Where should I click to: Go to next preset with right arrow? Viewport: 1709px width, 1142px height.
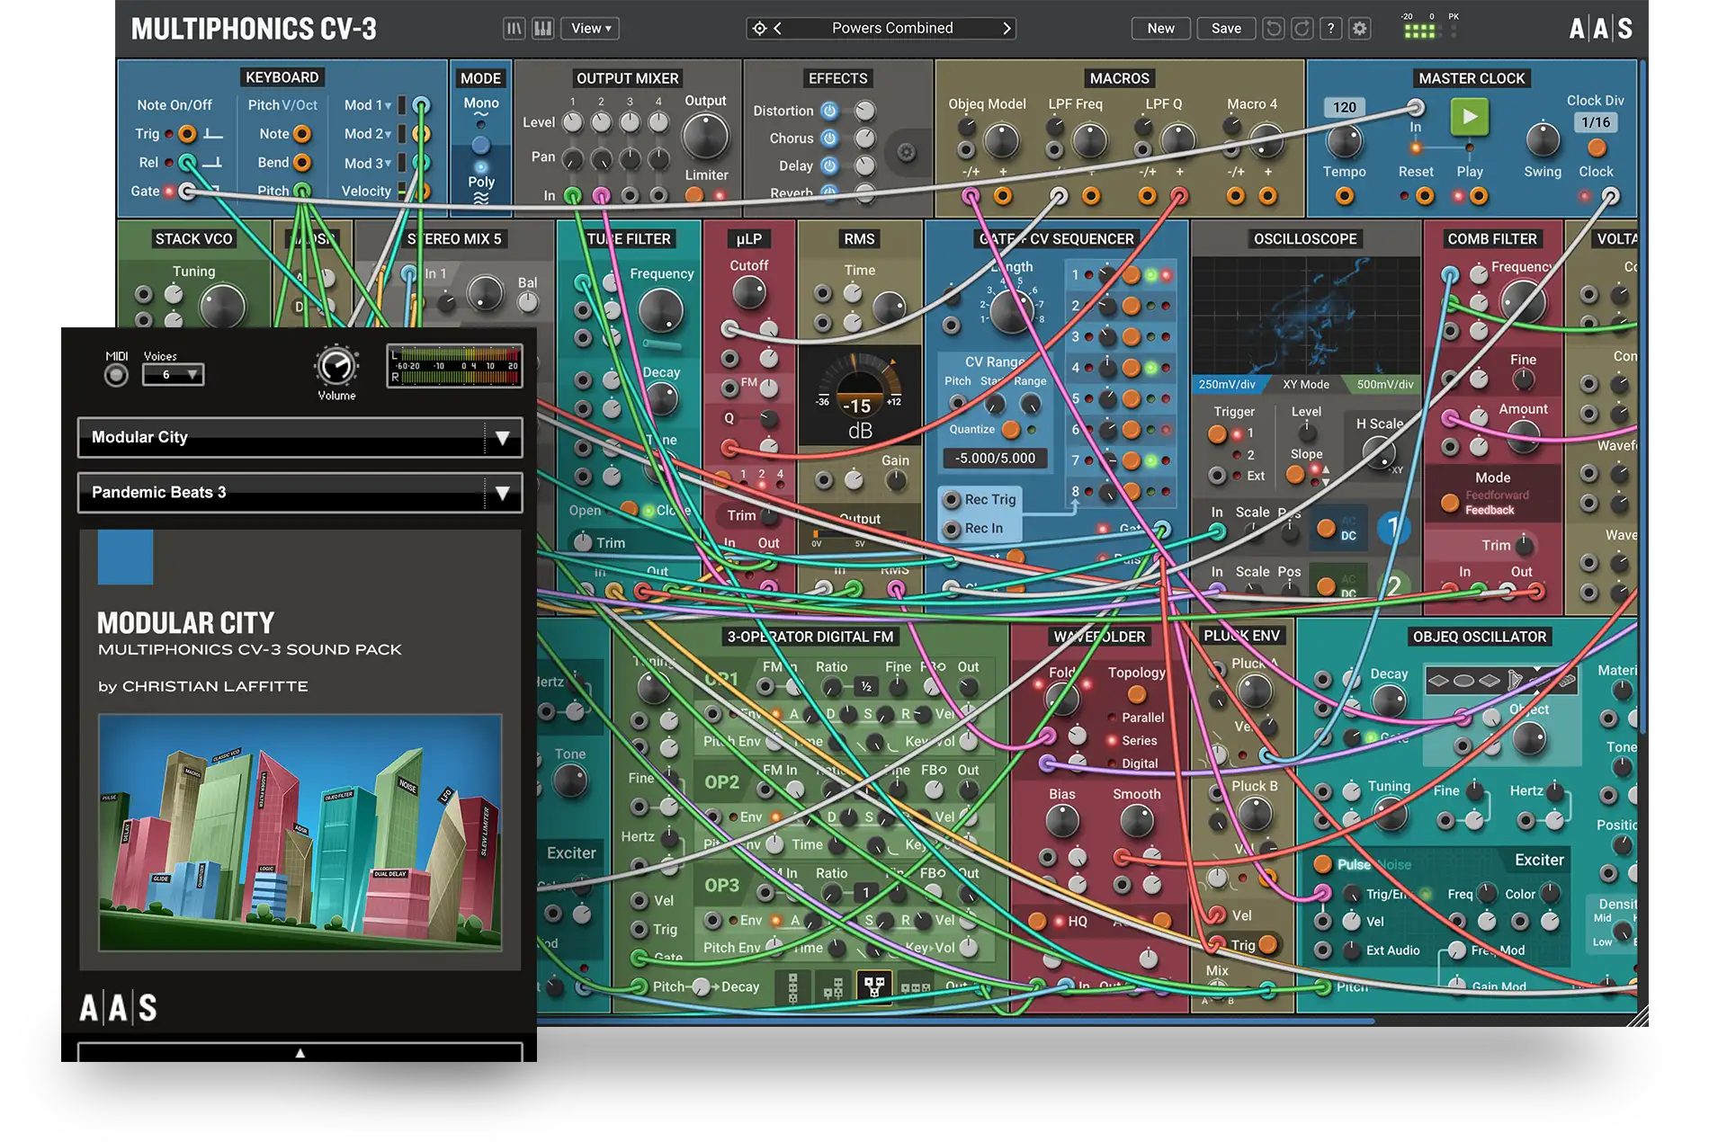click(x=1007, y=29)
